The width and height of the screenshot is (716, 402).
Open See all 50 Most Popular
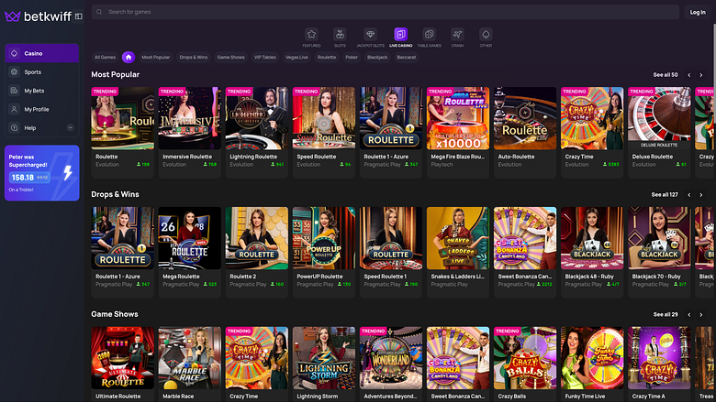[x=666, y=75]
